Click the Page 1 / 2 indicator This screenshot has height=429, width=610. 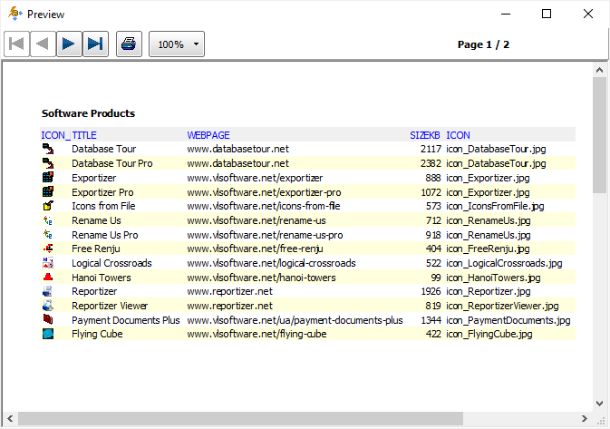pos(483,44)
